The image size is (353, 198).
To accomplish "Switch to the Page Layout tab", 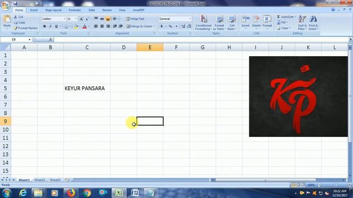I will pos(54,10).
